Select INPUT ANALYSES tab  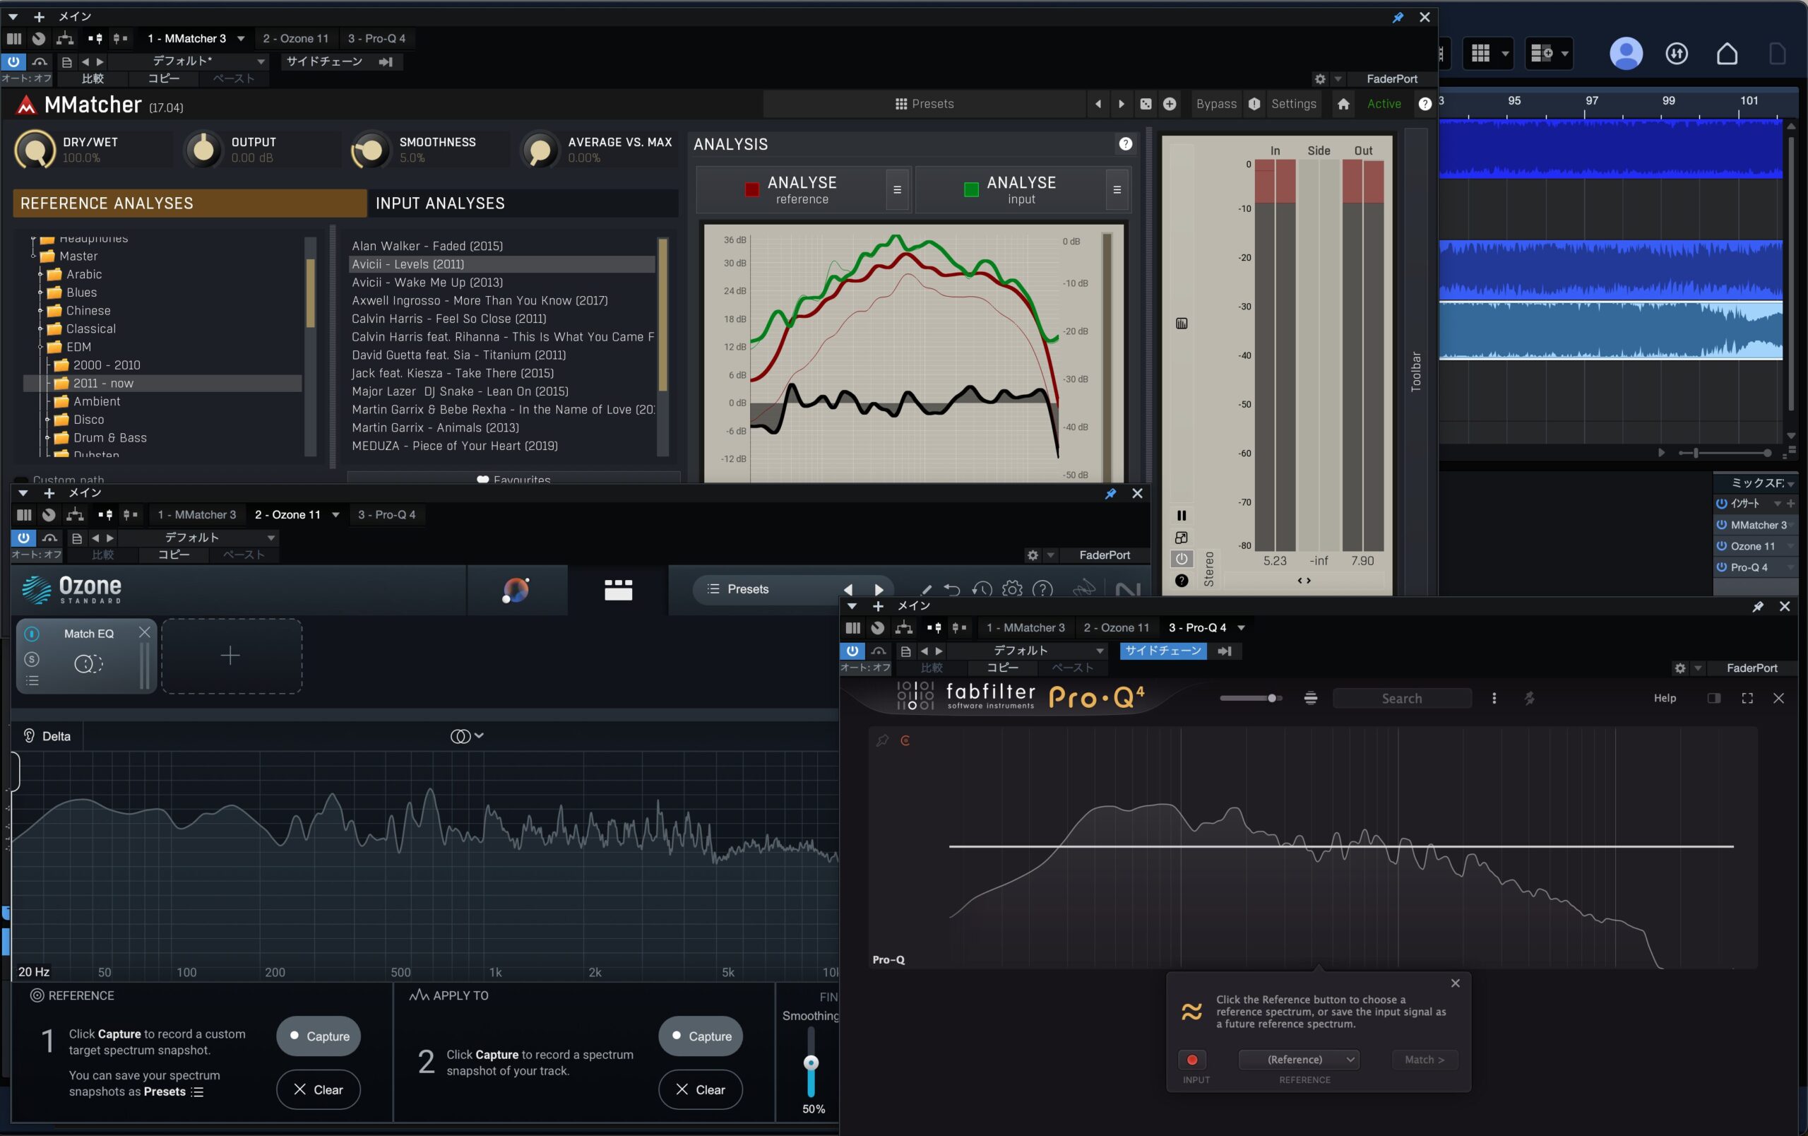523,203
